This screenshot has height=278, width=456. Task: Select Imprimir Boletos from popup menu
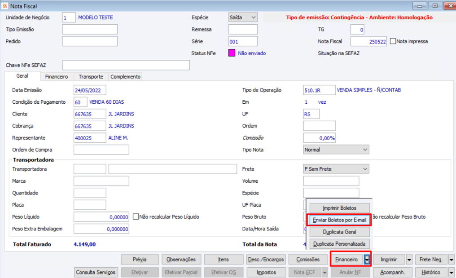point(339,208)
